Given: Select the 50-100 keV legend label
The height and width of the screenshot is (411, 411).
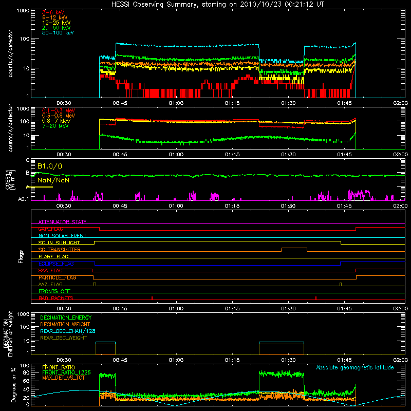Looking at the screenshot, I should tap(58, 33).
